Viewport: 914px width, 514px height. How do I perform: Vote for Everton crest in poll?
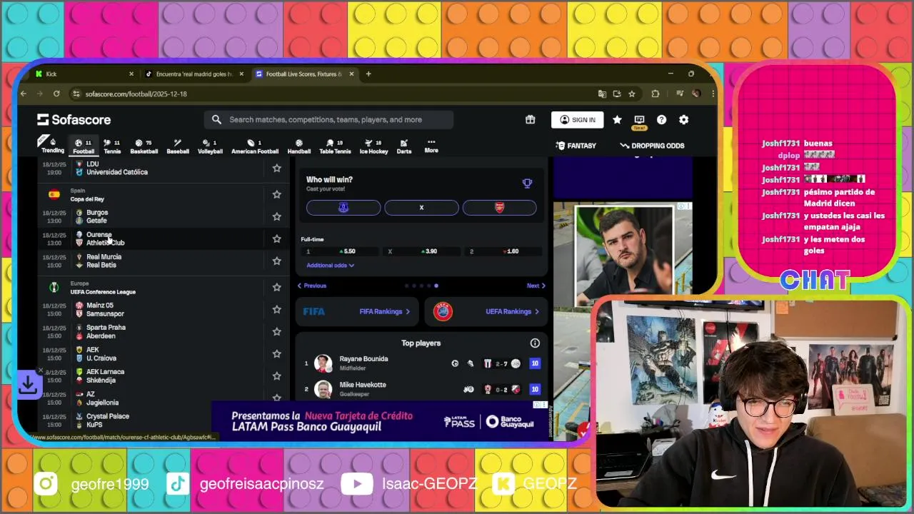pyautogui.click(x=343, y=208)
